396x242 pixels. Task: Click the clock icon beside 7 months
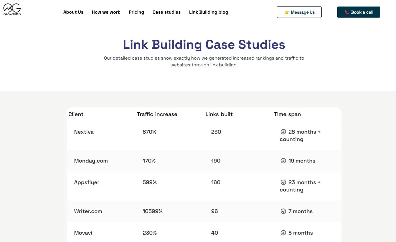(283, 211)
